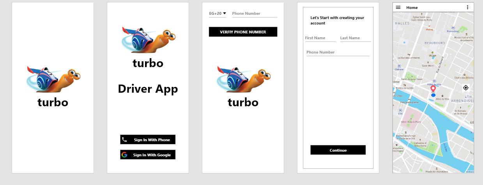This screenshot has width=483, height=185.
Task: Click the Rambuteau metro marker on map
Action: click(453, 29)
